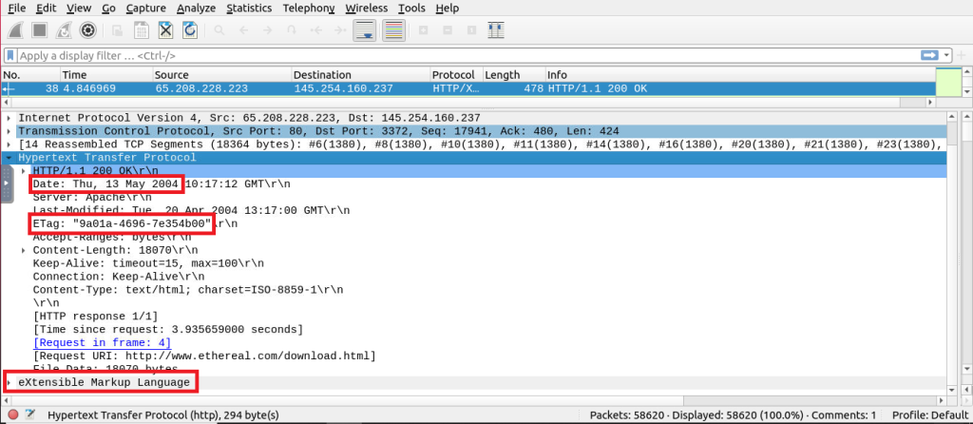Click the Profile: Default status label

pyautogui.click(x=929, y=415)
